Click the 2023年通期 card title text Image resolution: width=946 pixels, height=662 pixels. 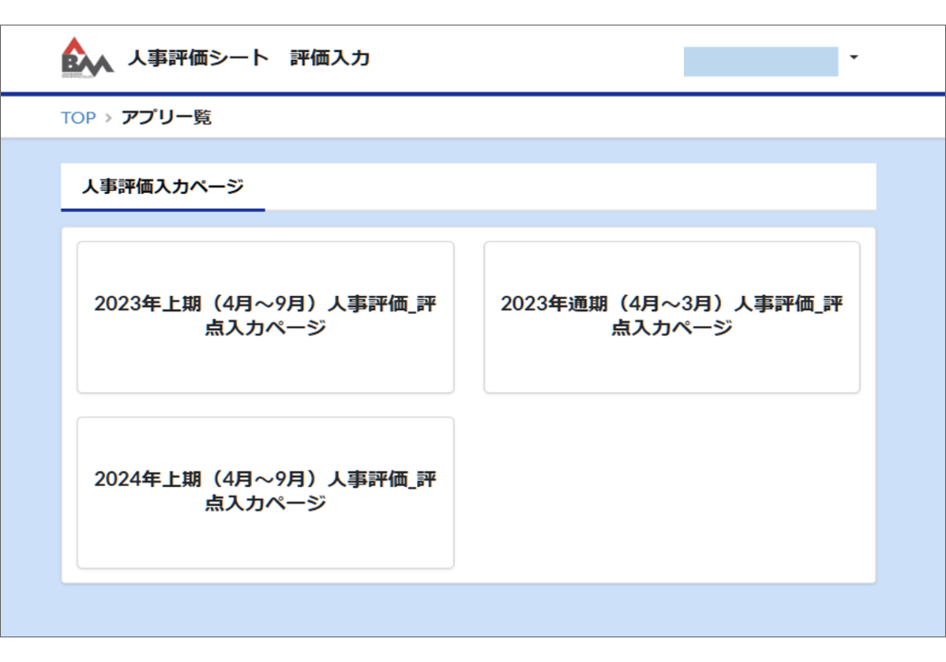point(672,316)
